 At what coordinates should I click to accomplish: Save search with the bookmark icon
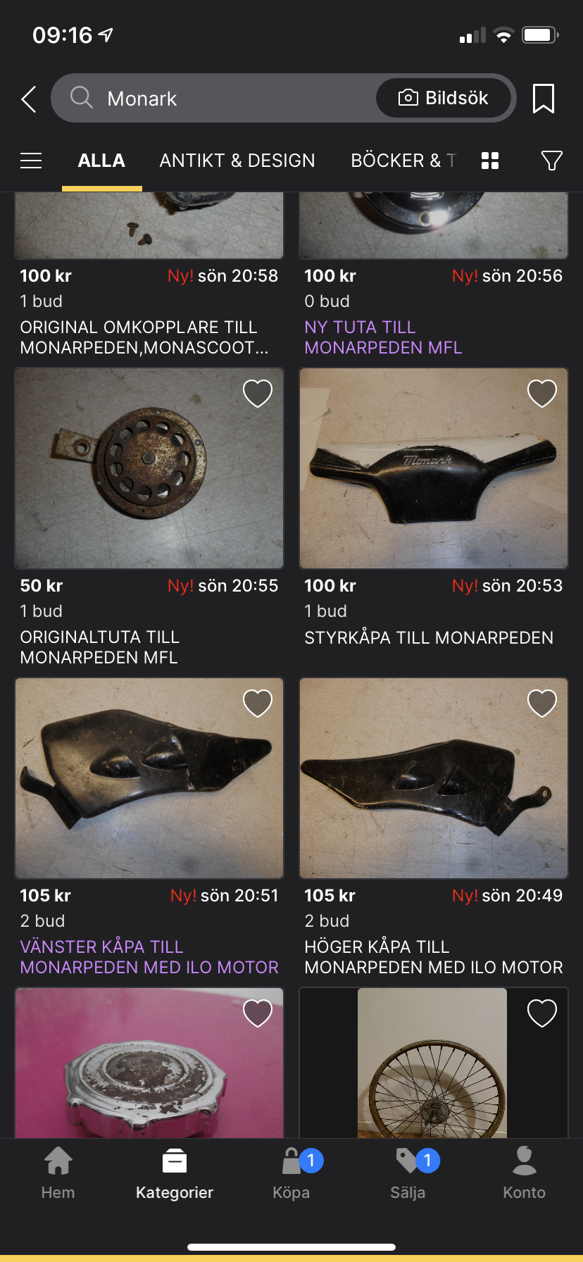pyautogui.click(x=544, y=99)
